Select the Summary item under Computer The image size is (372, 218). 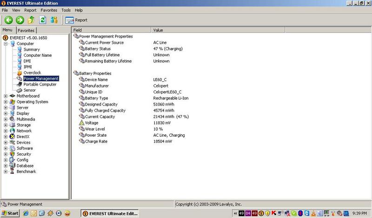point(32,49)
